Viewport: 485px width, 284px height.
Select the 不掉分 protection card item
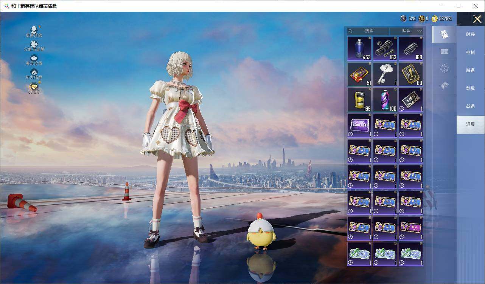(x=411, y=100)
